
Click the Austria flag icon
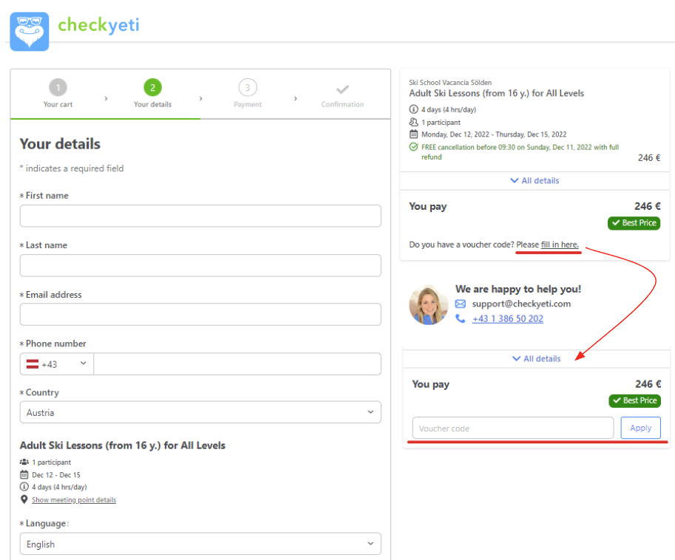[33, 364]
